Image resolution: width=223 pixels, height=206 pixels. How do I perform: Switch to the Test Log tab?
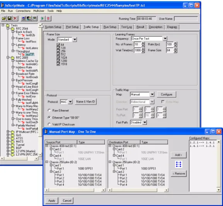126,27
